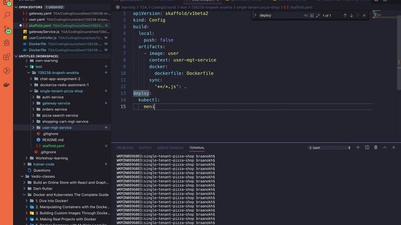Viewport: 401px width, 225px height.
Task: Click line number 15 in the gutter
Action: [x=123, y=107]
